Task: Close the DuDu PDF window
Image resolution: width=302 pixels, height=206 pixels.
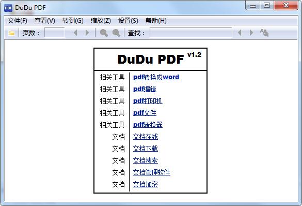Action: pyautogui.click(x=286, y=6)
